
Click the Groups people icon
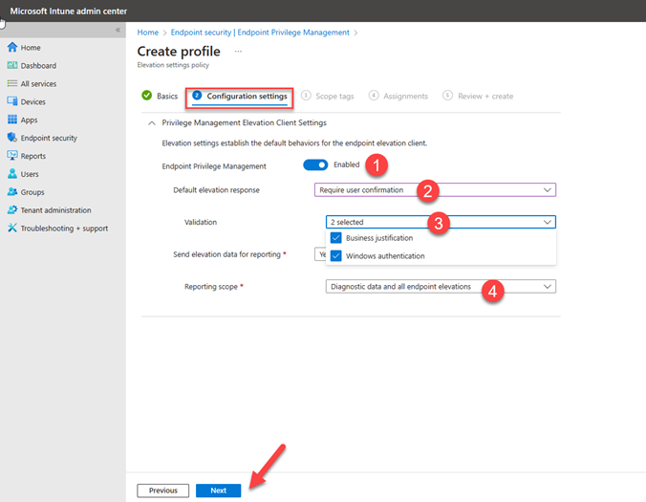tap(12, 191)
